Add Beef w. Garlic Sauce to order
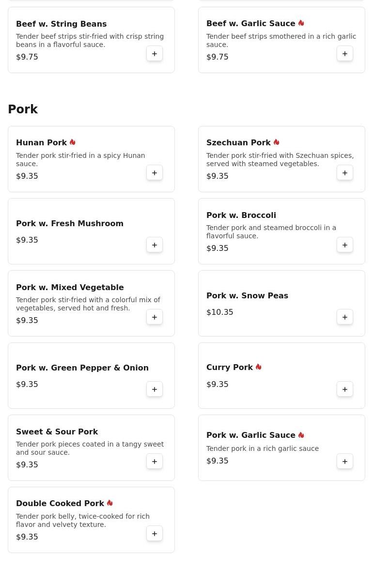Screen dimensions: 373x571 click(x=345, y=54)
